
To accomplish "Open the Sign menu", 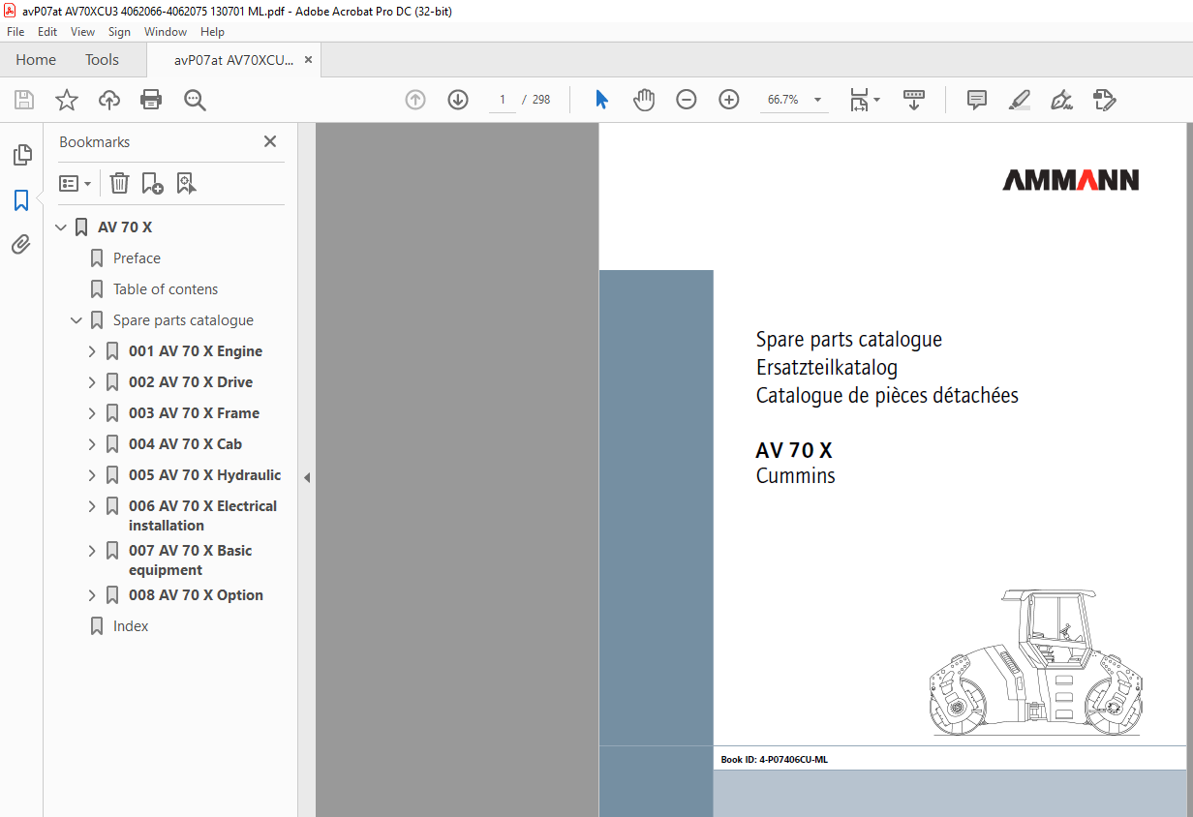I will tap(119, 32).
